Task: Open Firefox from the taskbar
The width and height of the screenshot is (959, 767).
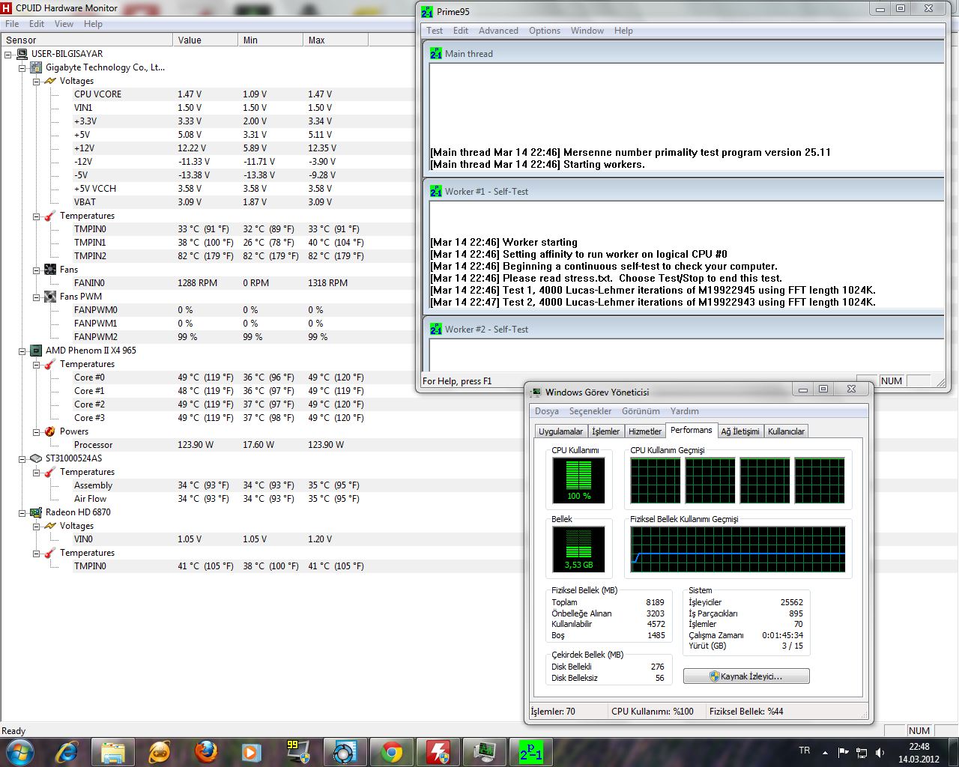Action: pos(206,751)
